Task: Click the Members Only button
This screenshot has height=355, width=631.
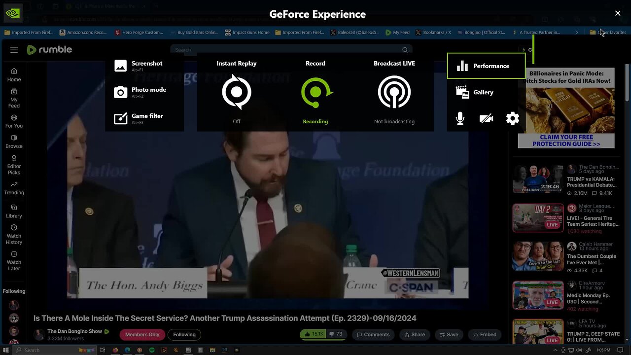Action: 142,334
